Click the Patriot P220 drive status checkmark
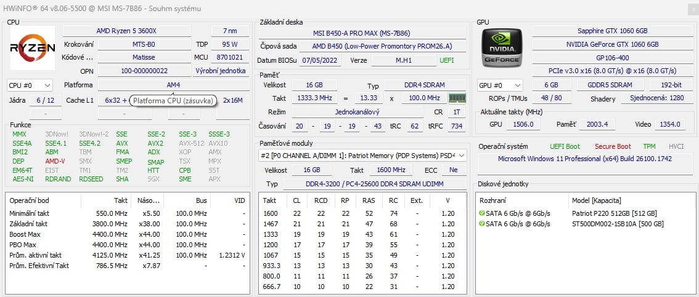699x297 pixels. pos(481,213)
